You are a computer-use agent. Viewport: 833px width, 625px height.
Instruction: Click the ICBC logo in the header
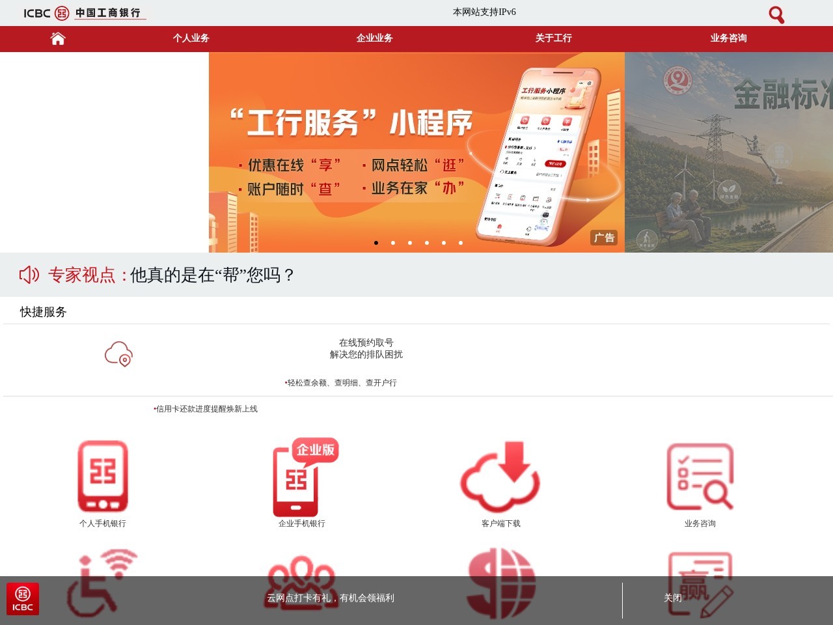85,12
